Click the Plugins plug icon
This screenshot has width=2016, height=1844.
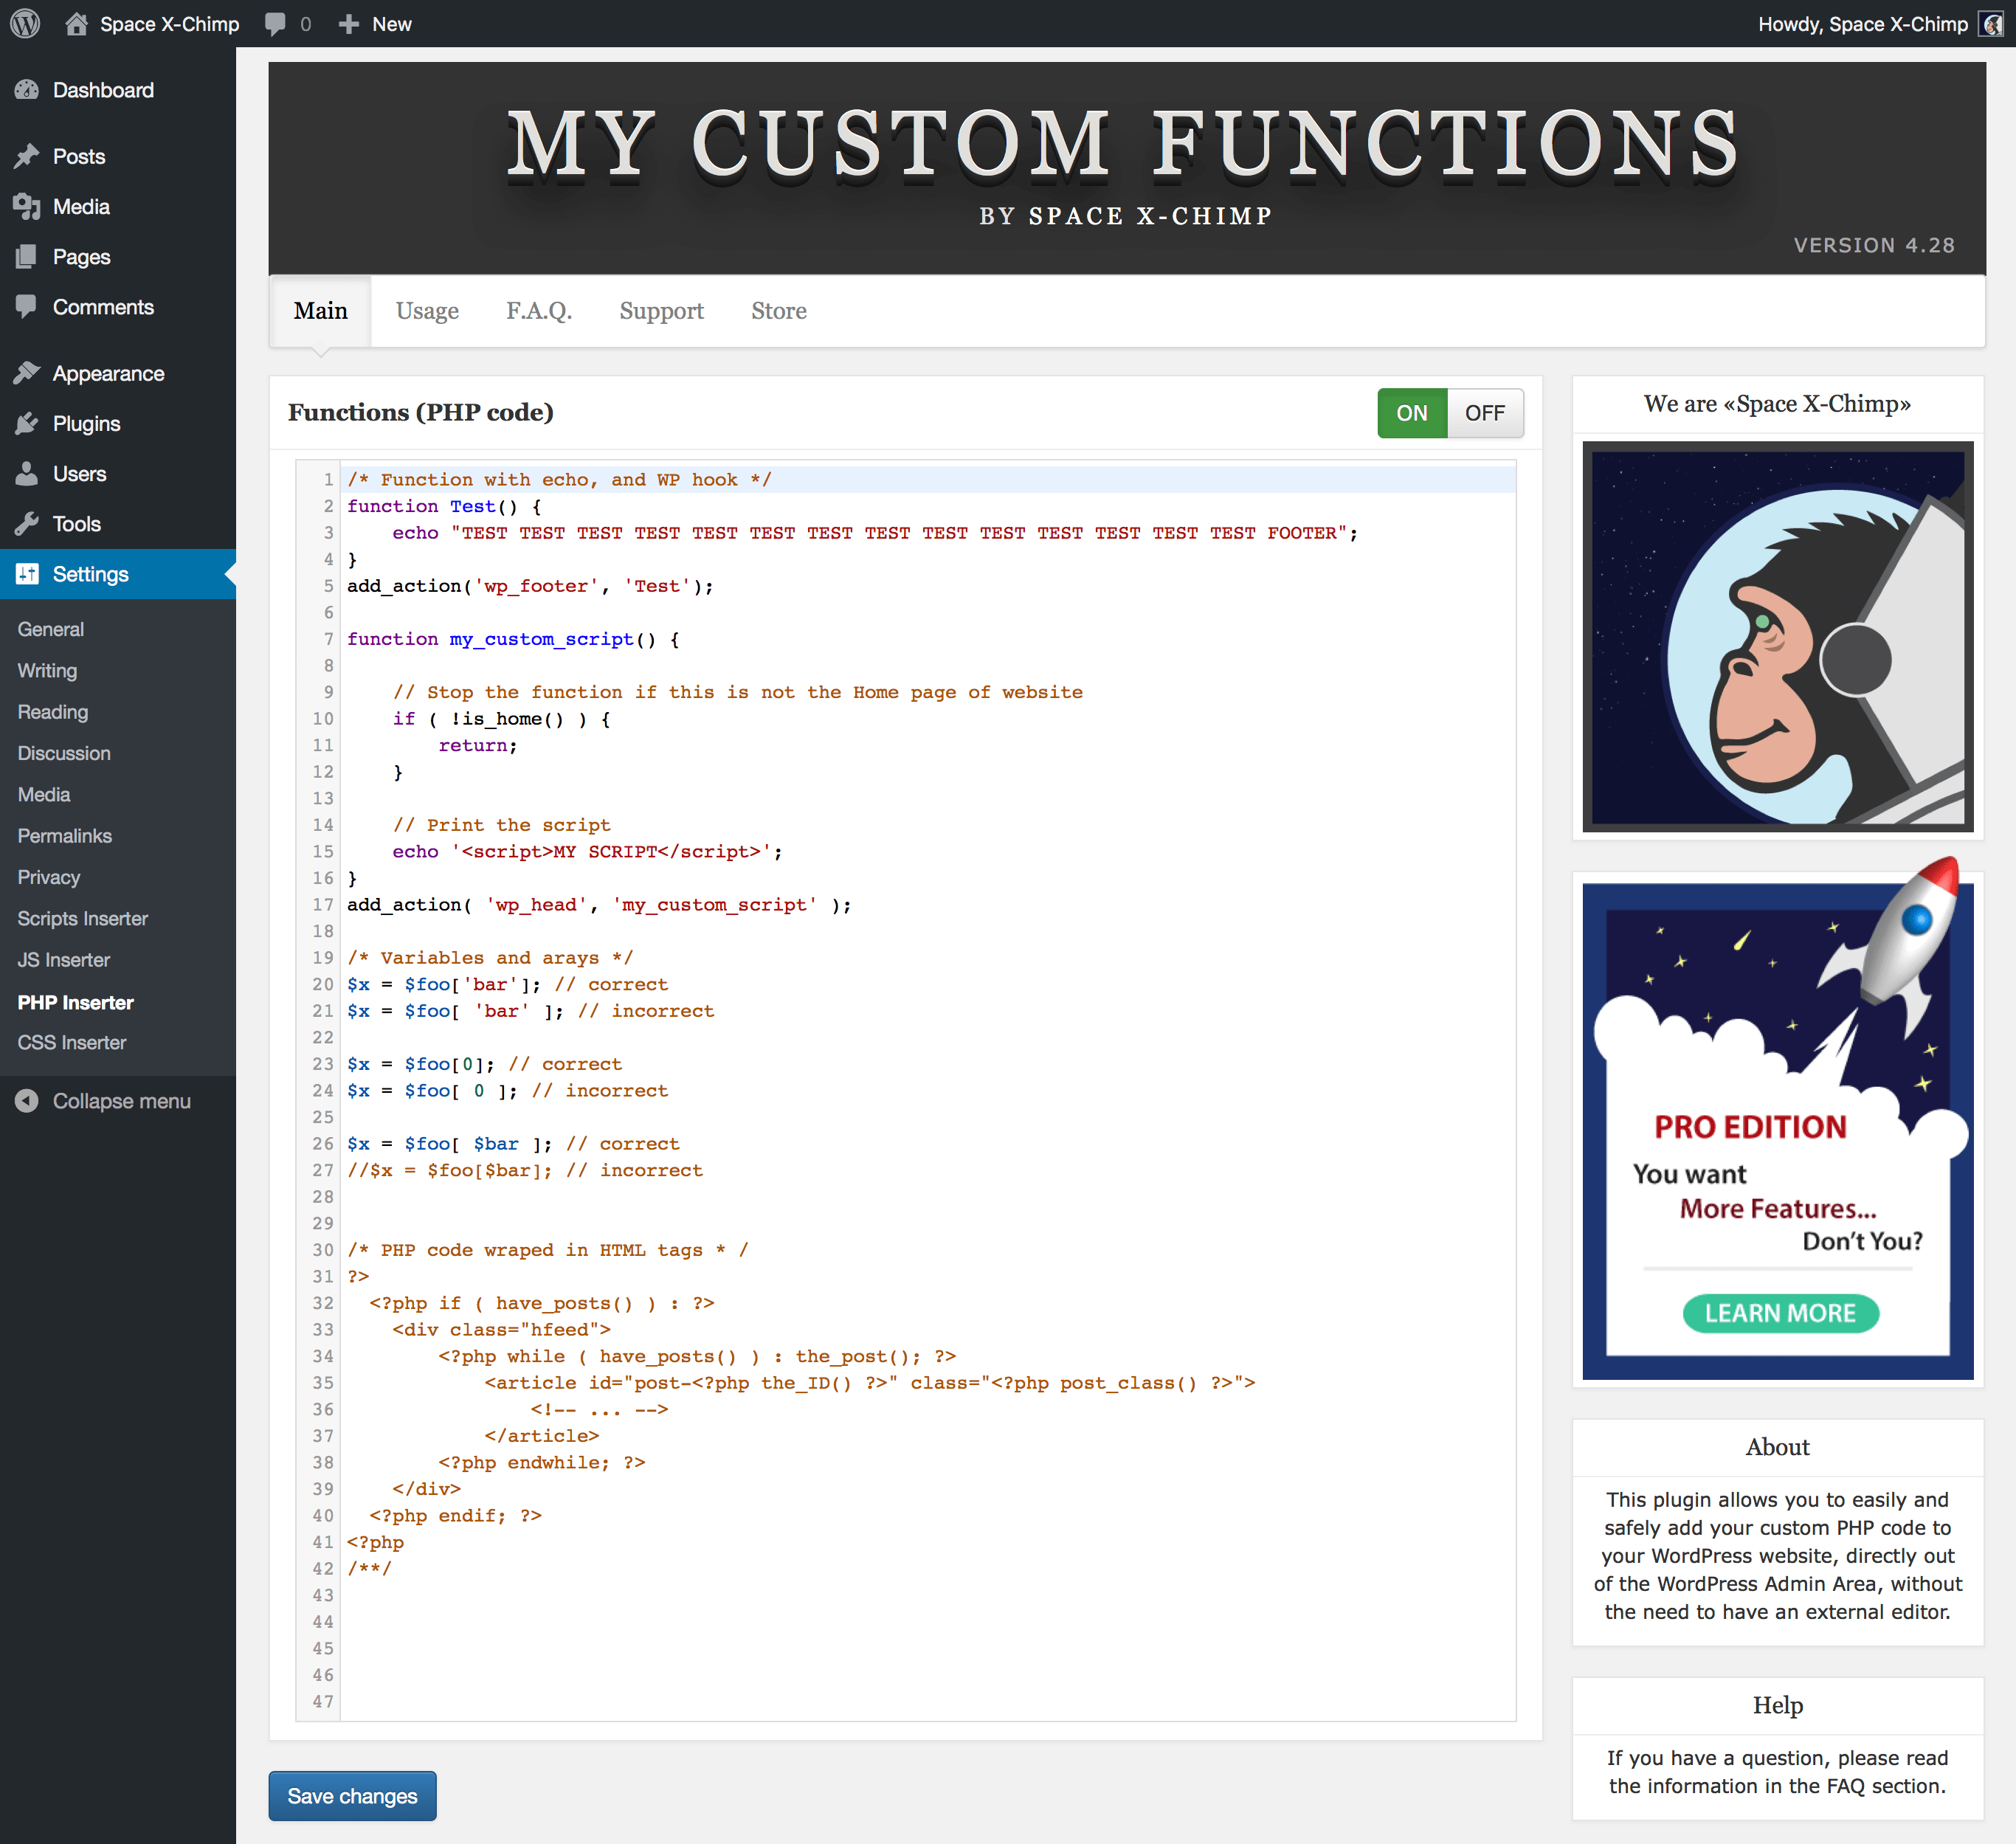pyautogui.click(x=27, y=423)
